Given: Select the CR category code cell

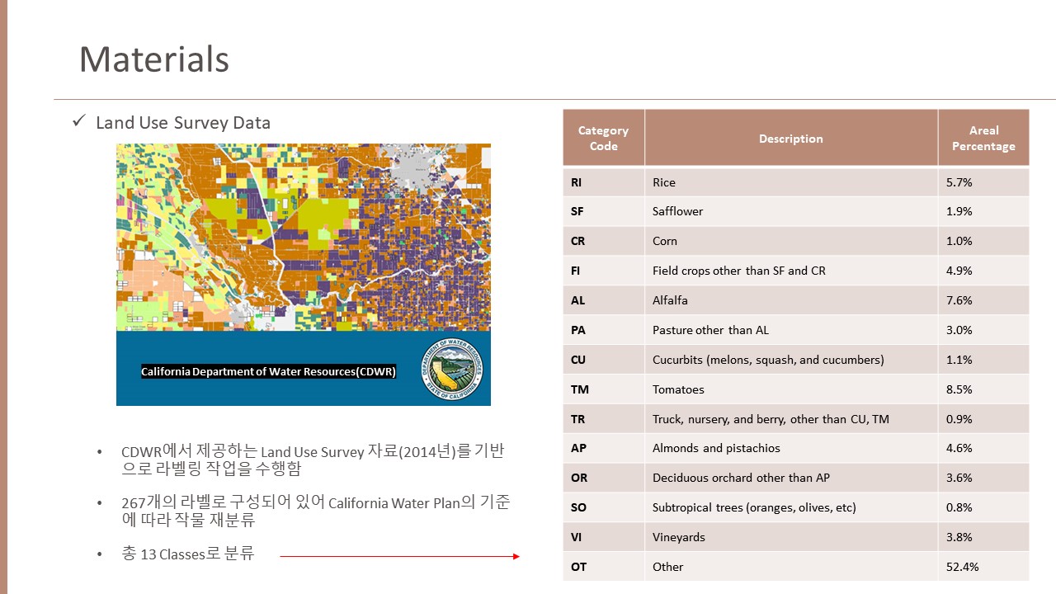Looking at the screenshot, I should (x=604, y=241).
